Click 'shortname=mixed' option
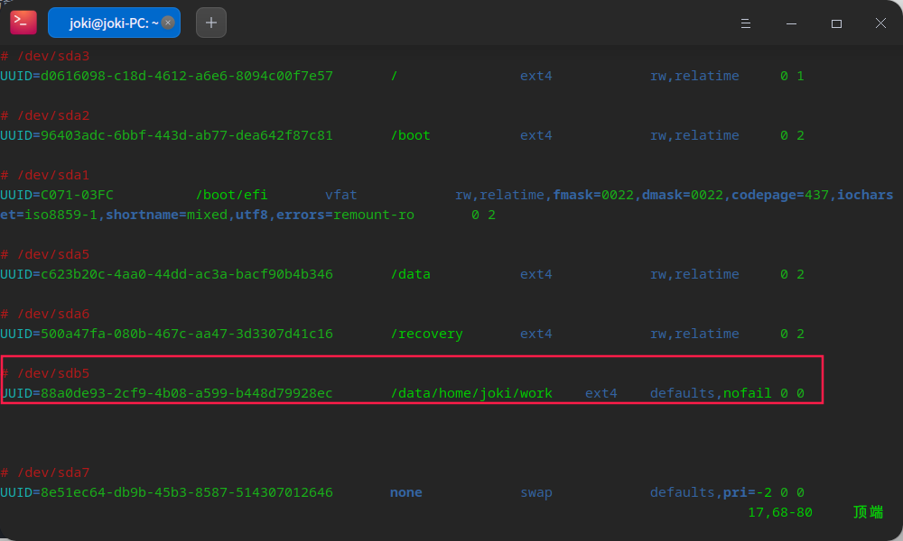 coord(166,215)
